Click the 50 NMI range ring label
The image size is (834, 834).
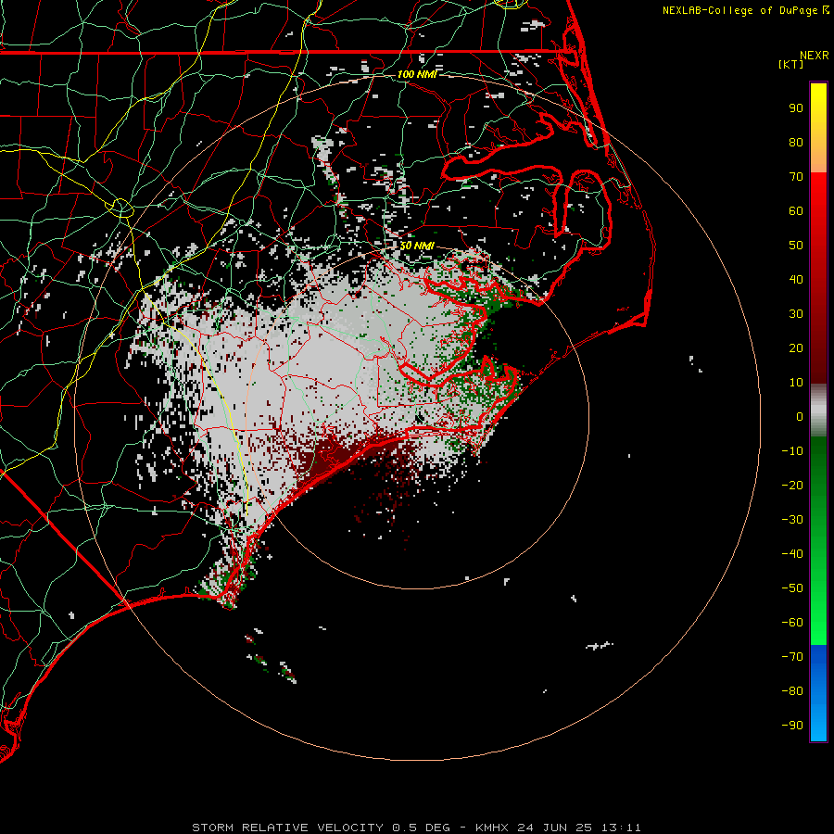[x=417, y=246]
